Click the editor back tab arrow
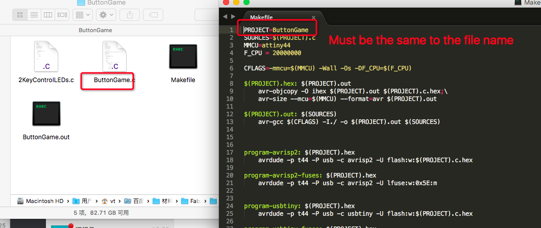The height and width of the screenshot is (228, 541). click(225, 16)
